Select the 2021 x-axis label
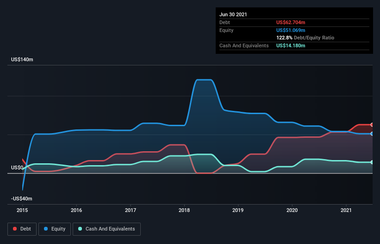The height and width of the screenshot is (244, 380). (x=346, y=210)
